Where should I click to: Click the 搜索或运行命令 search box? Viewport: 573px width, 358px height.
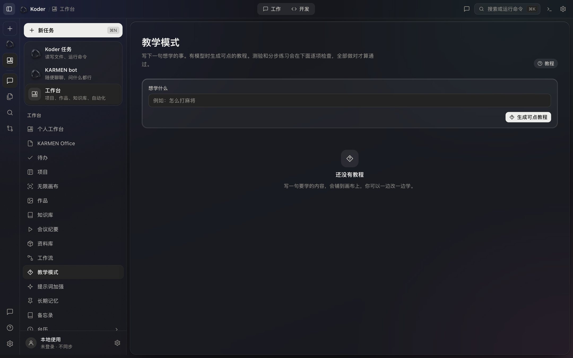(x=507, y=9)
